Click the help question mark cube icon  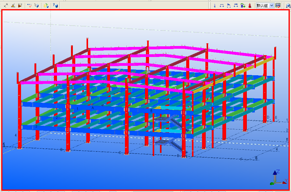(55, 5)
